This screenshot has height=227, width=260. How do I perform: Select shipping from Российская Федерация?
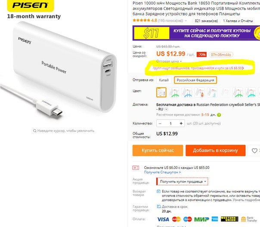pos(195,80)
